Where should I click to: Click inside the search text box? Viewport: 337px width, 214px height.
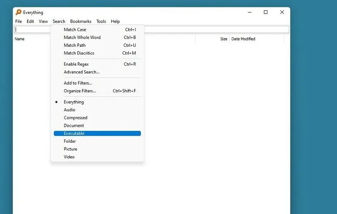click(x=213, y=30)
